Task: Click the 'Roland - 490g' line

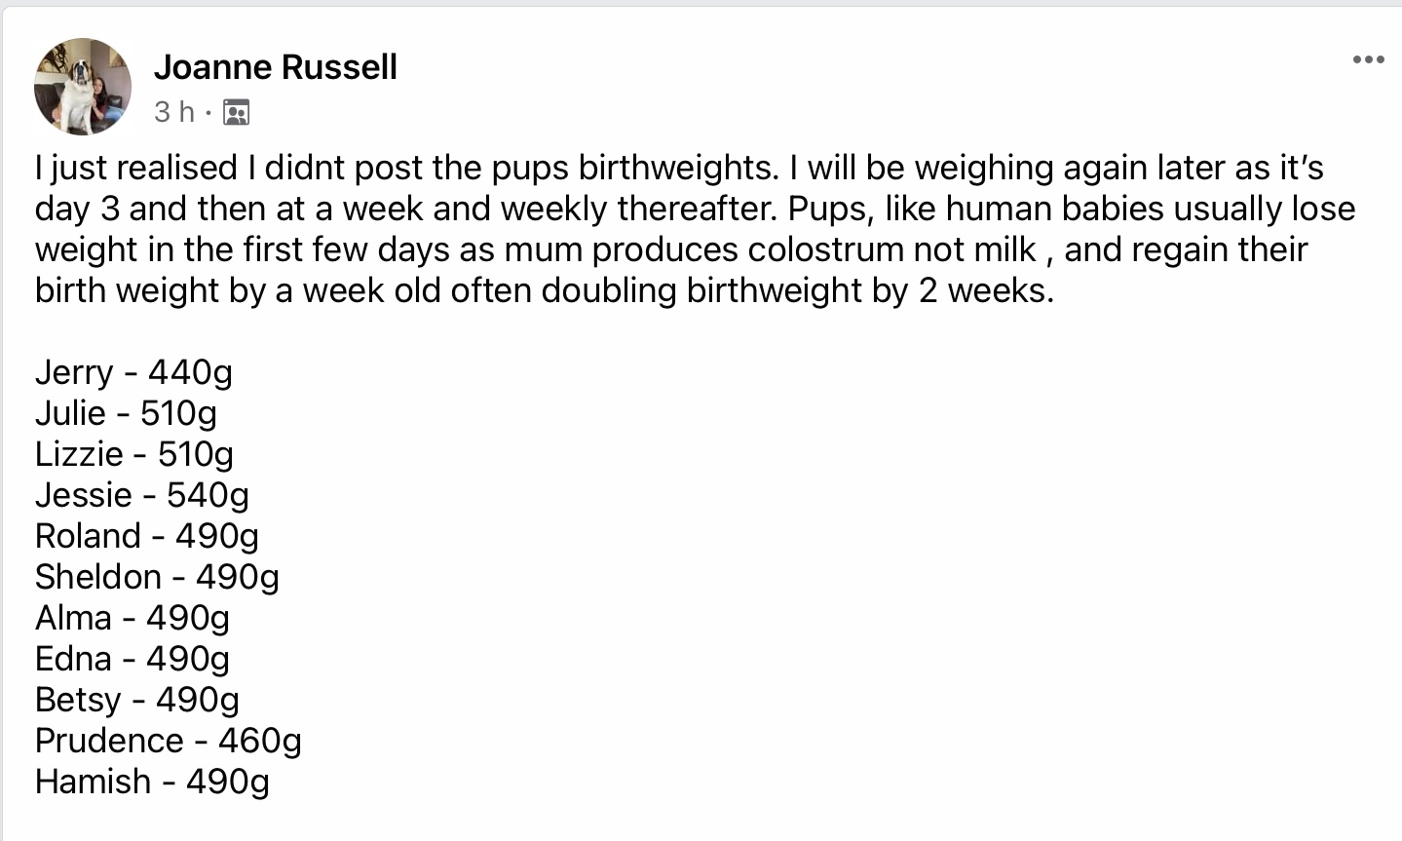Action: pyautogui.click(x=147, y=536)
